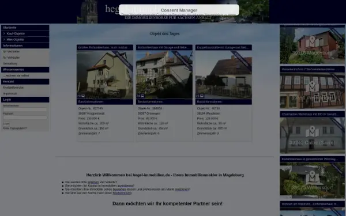This screenshot has width=346, height=216.
Task: Click the 'eigenen' underlined link
Action: [x=93, y=182]
